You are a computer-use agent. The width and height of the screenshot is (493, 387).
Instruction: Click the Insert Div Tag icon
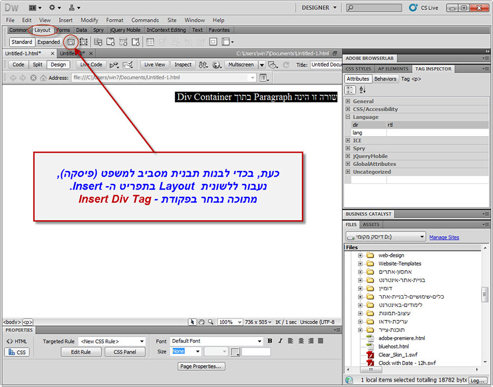[71, 42]
